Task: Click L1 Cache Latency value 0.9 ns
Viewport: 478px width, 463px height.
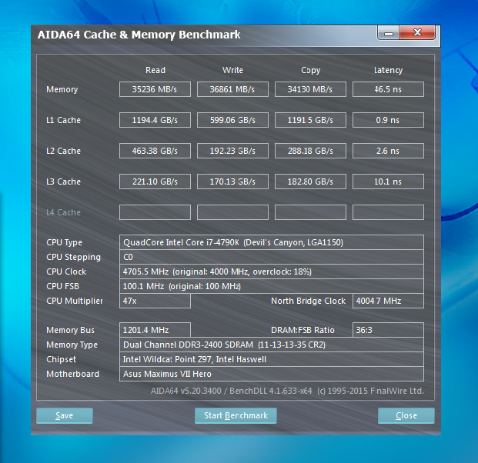Action: 388,120
